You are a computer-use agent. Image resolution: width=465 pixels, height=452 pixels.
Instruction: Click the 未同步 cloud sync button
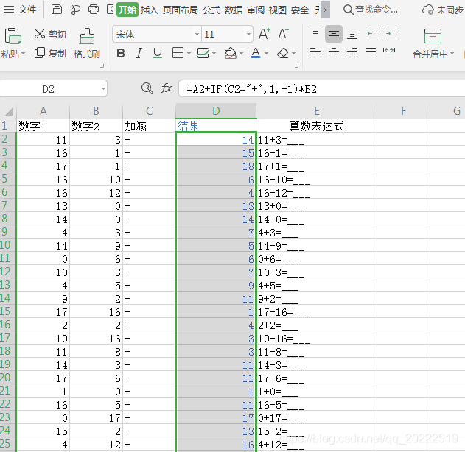[443, 10]
